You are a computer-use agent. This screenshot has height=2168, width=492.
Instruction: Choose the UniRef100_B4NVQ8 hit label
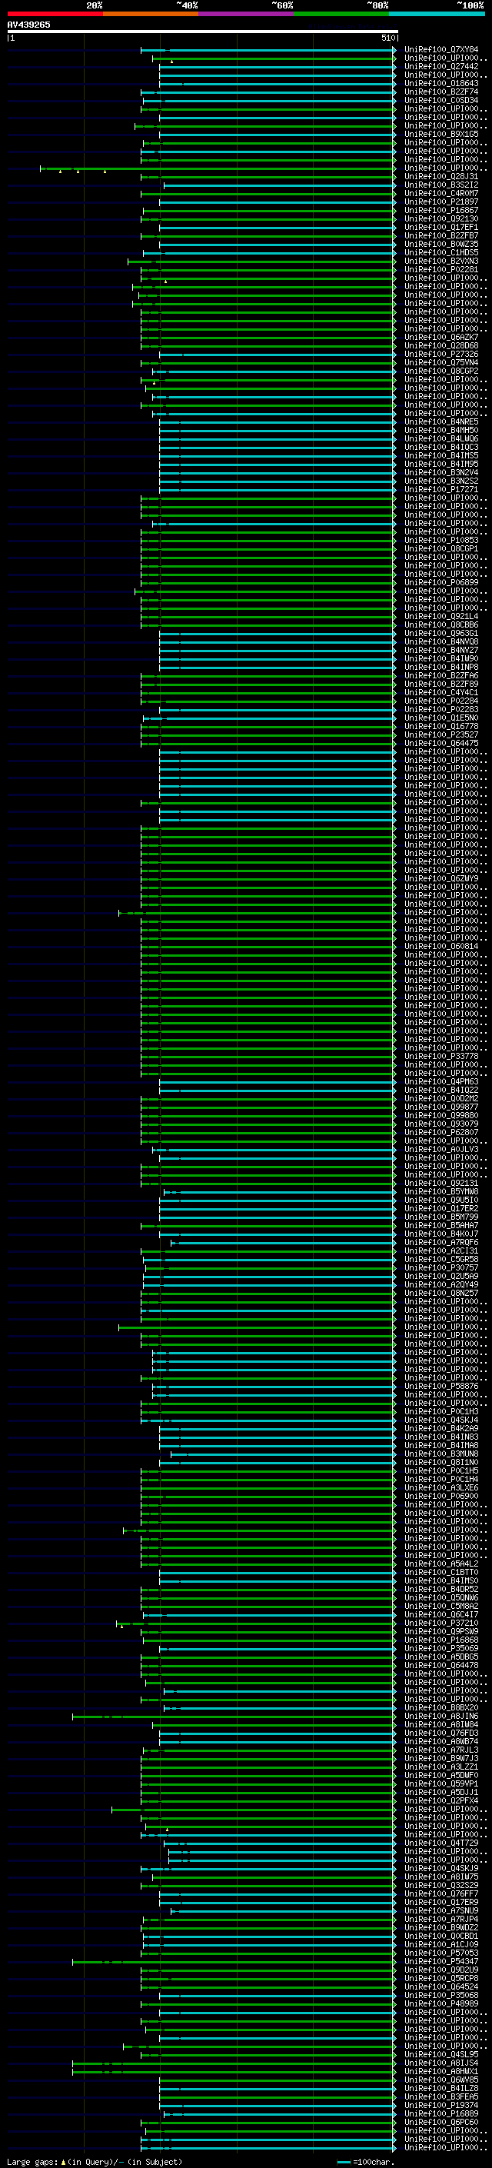(x=441, y=641)
